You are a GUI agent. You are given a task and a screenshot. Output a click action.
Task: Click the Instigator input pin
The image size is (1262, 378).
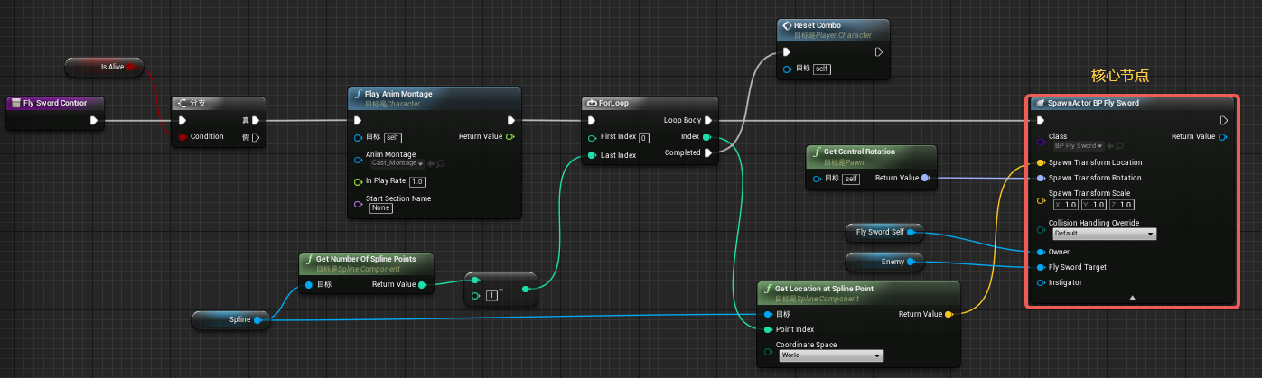(x=1041, y=282)
